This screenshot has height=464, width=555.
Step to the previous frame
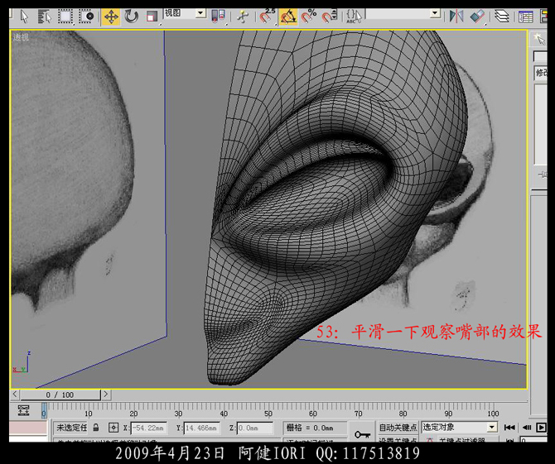(527, 428)
